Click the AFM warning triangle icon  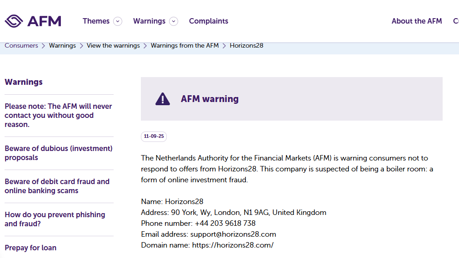coord(162,99)
